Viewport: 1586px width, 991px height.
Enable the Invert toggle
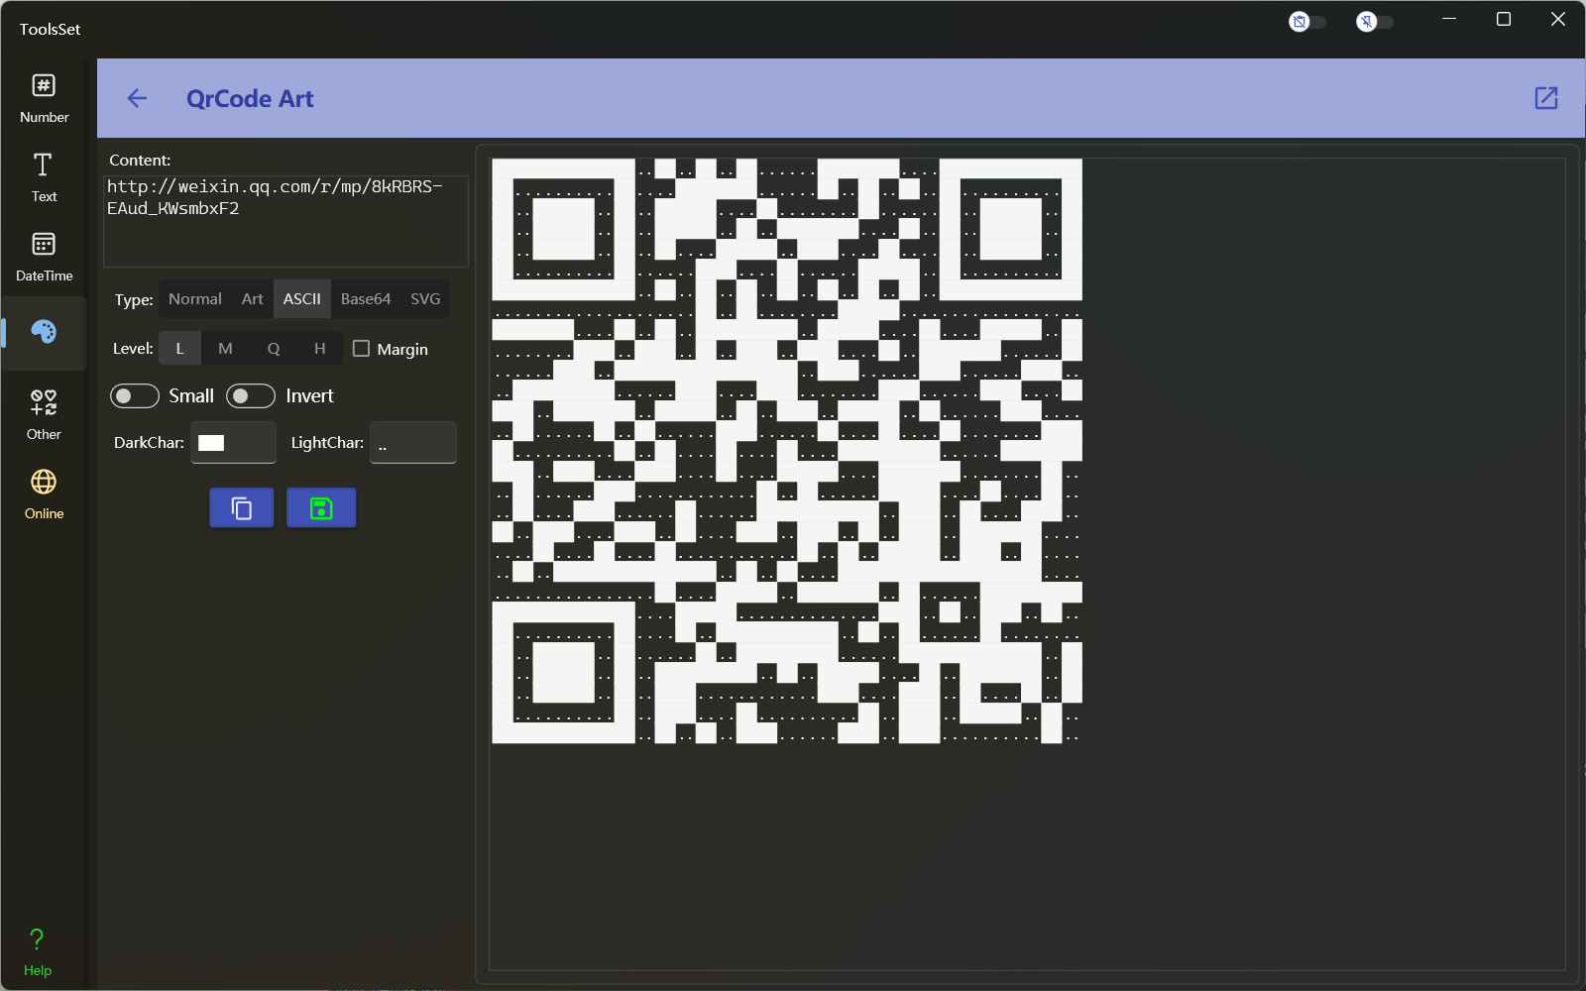point(251,396)
